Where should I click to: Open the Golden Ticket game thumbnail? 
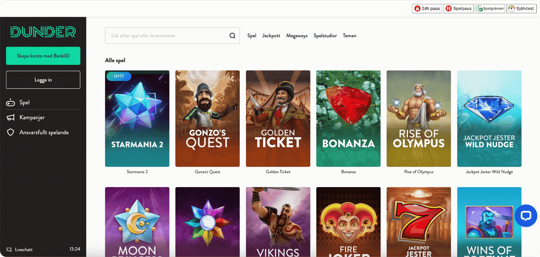278,118
